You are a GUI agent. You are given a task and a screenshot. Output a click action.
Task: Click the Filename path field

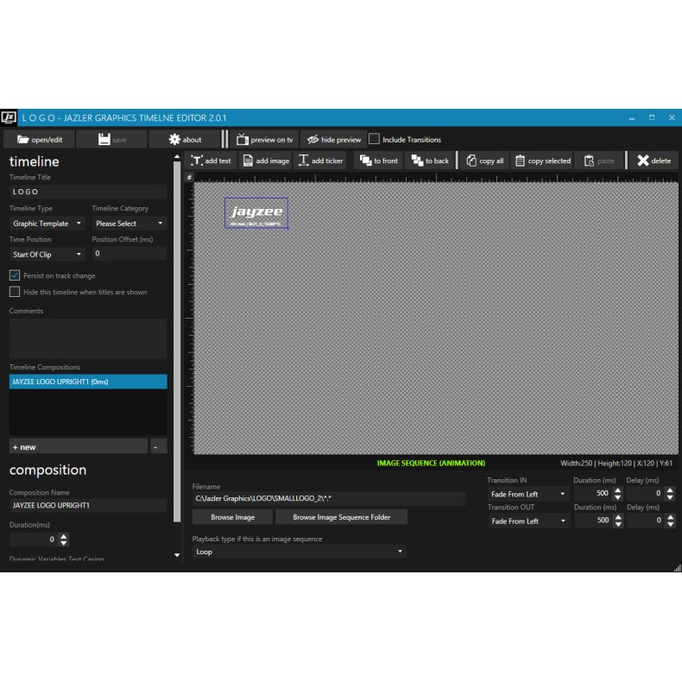[329, 498]
